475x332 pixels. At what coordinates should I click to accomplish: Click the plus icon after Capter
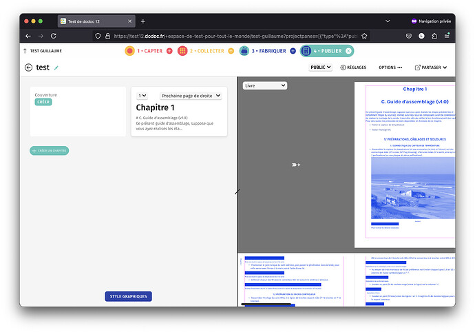click(x=169, y=51)
